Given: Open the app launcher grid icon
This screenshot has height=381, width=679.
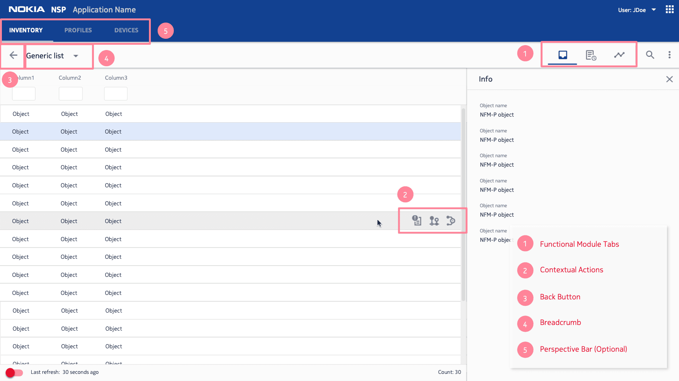Looking at the screenshot, I should click(x=670, y=9).
